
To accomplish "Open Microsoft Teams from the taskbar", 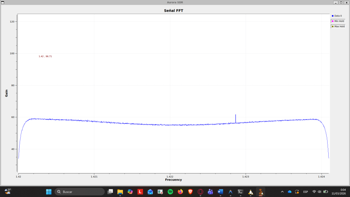I will tap(210, 192).
